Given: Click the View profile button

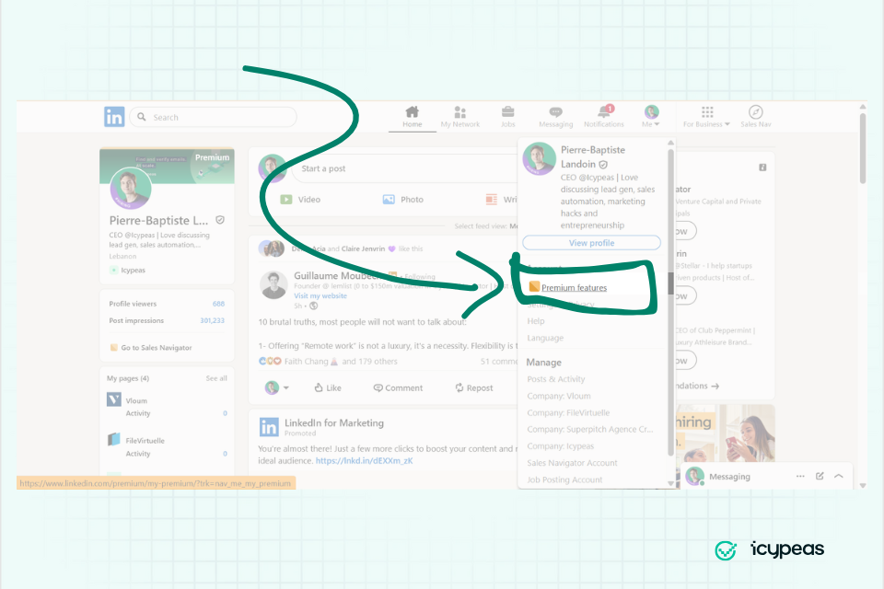Looking at the screenshot, I should coord(591,243).
